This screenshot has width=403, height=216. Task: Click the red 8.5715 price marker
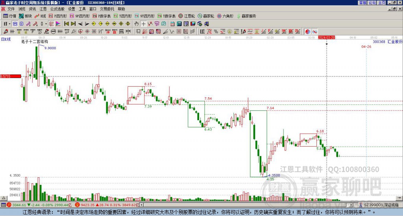coord(11,76)
